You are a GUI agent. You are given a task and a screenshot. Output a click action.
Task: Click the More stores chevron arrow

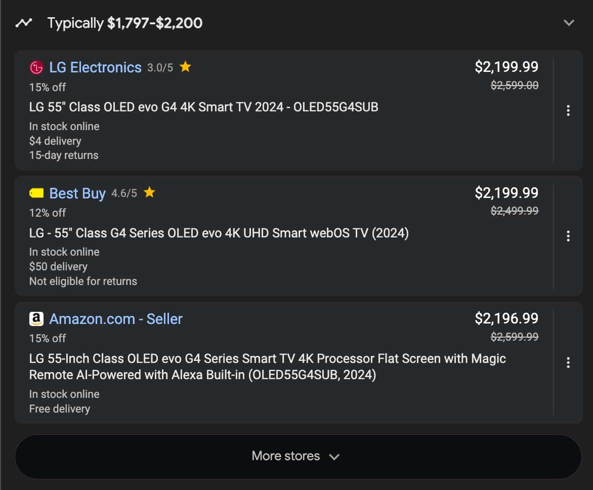[334, 457]
